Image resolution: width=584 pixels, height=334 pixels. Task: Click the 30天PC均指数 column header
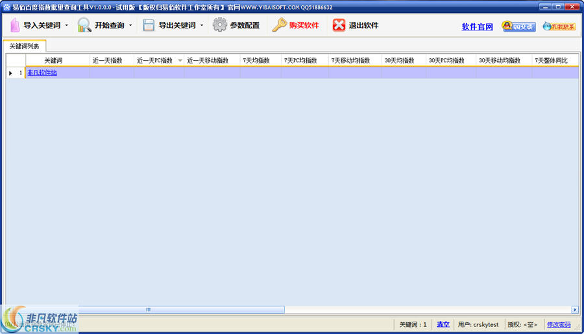451,60
